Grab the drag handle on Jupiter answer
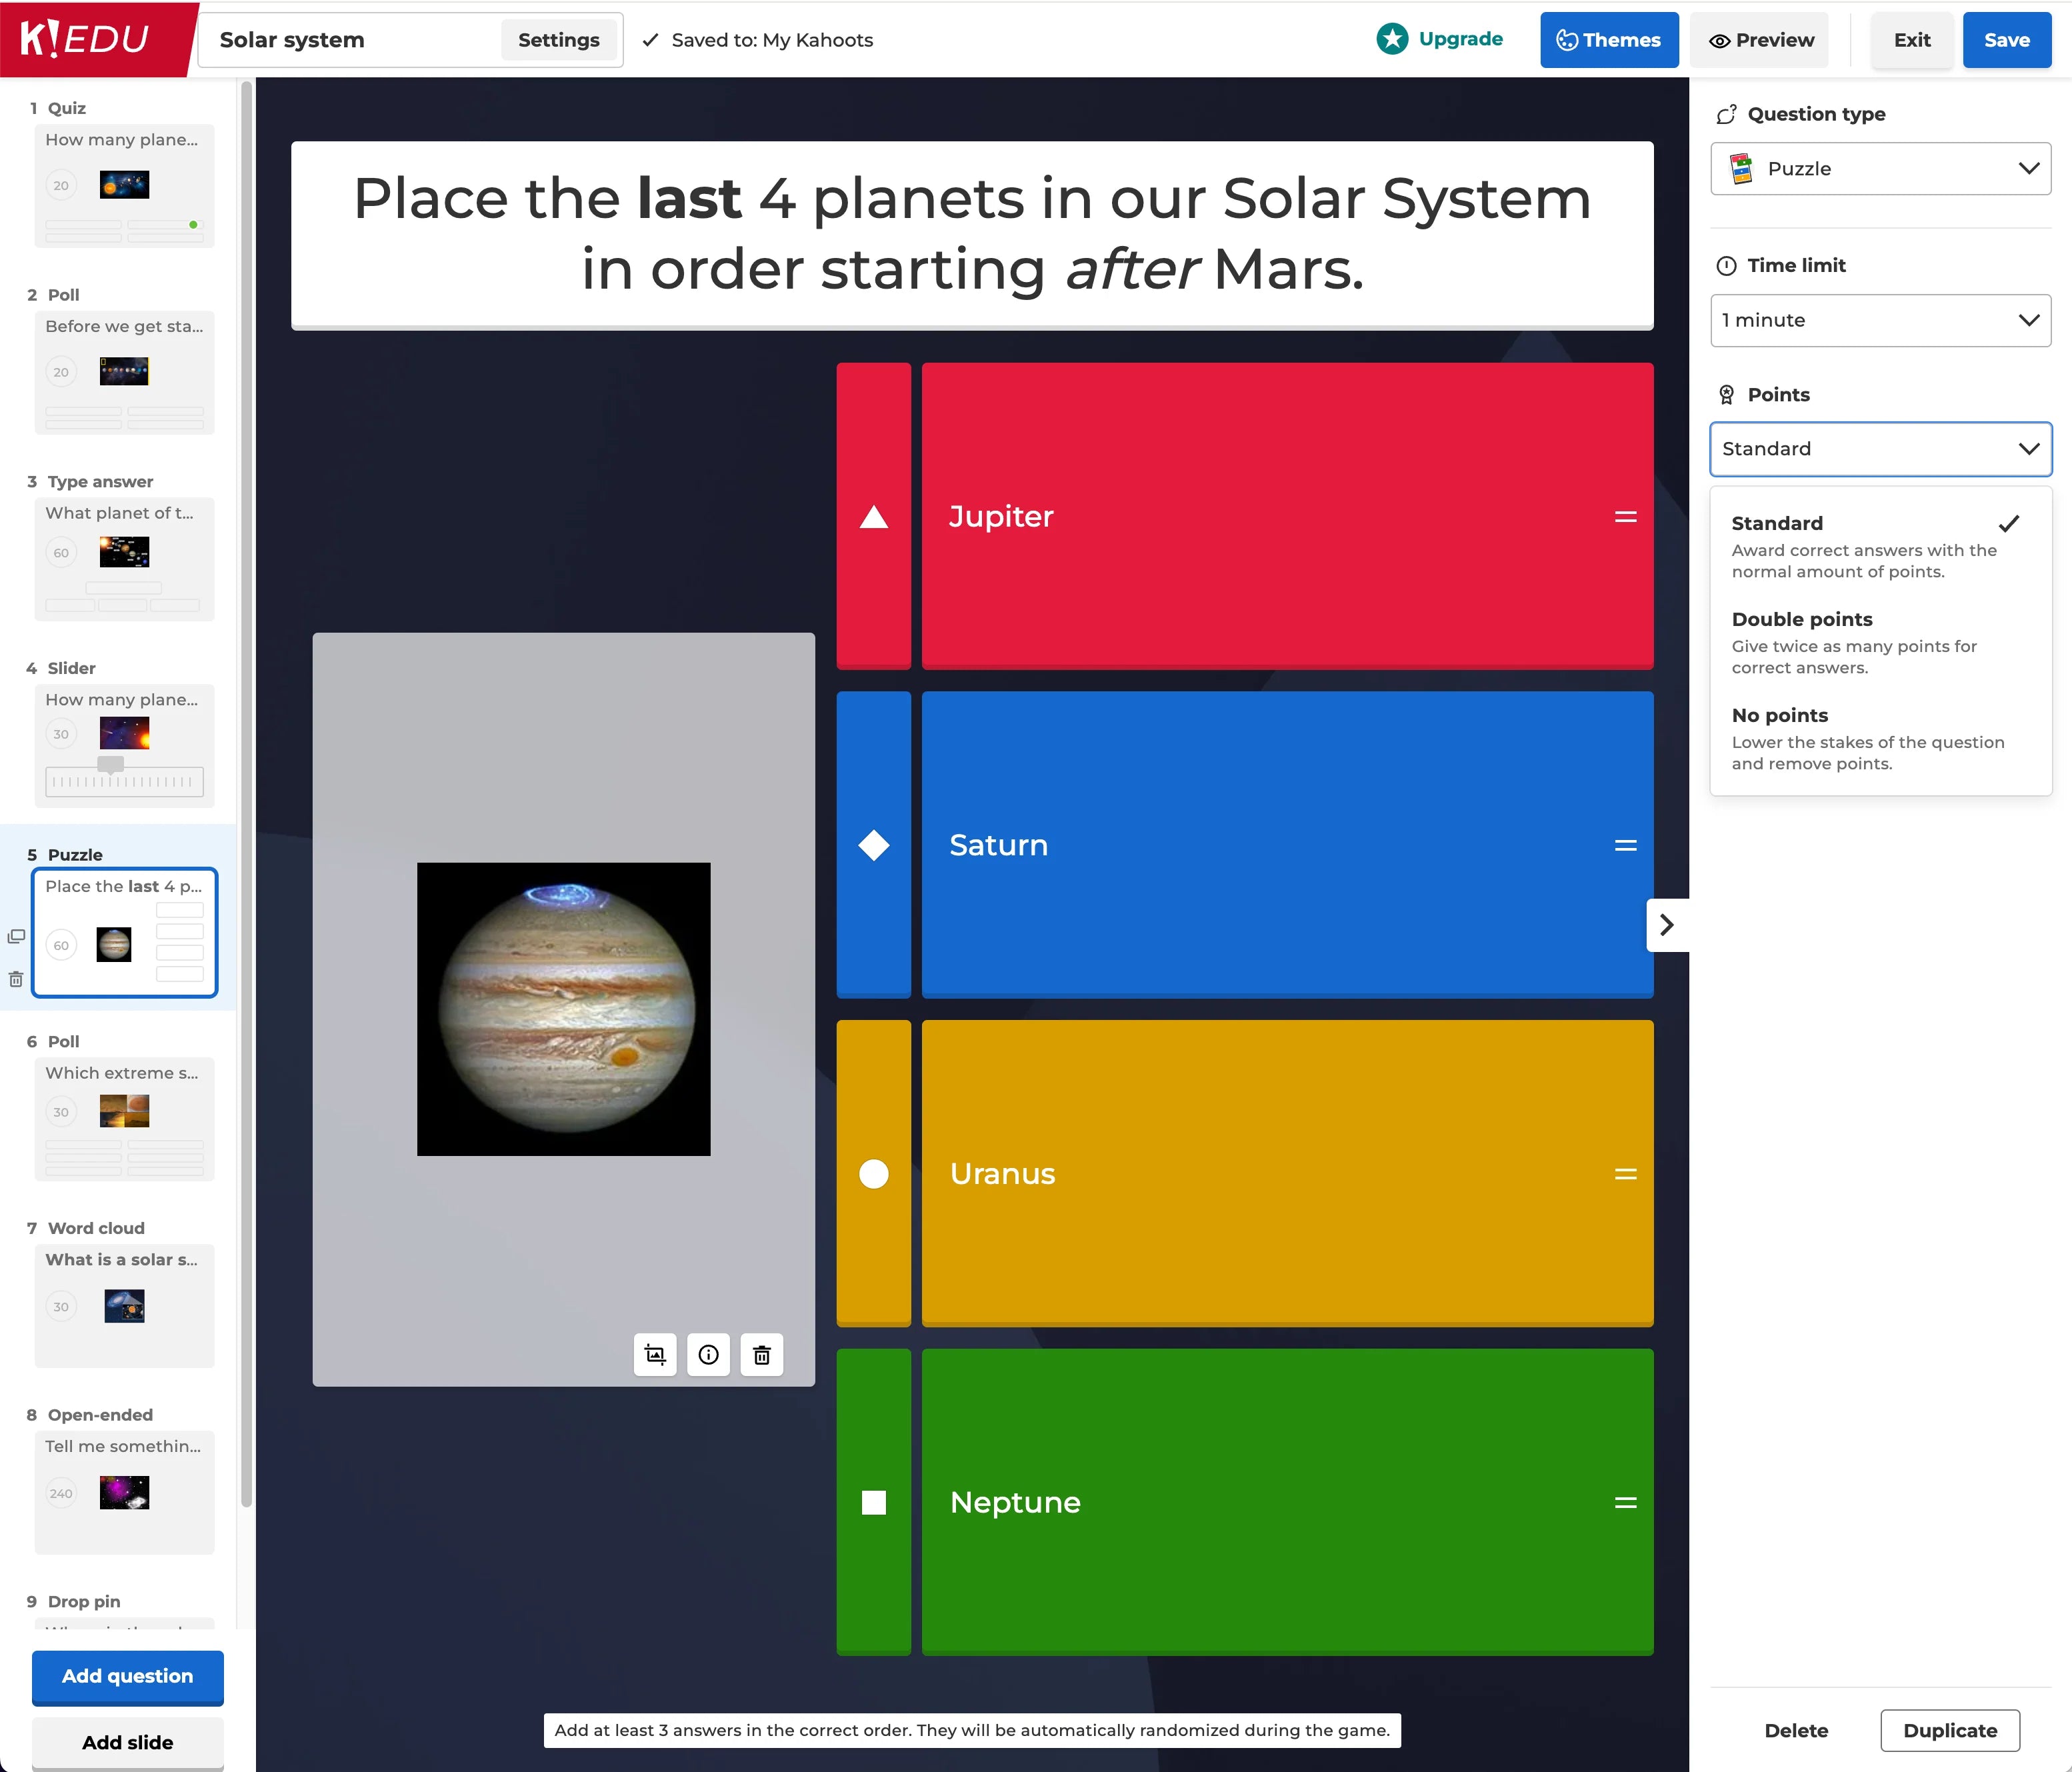The height and width of the screenshot is (1772, 2072). pyautogui.click(x=1625, y=517)
